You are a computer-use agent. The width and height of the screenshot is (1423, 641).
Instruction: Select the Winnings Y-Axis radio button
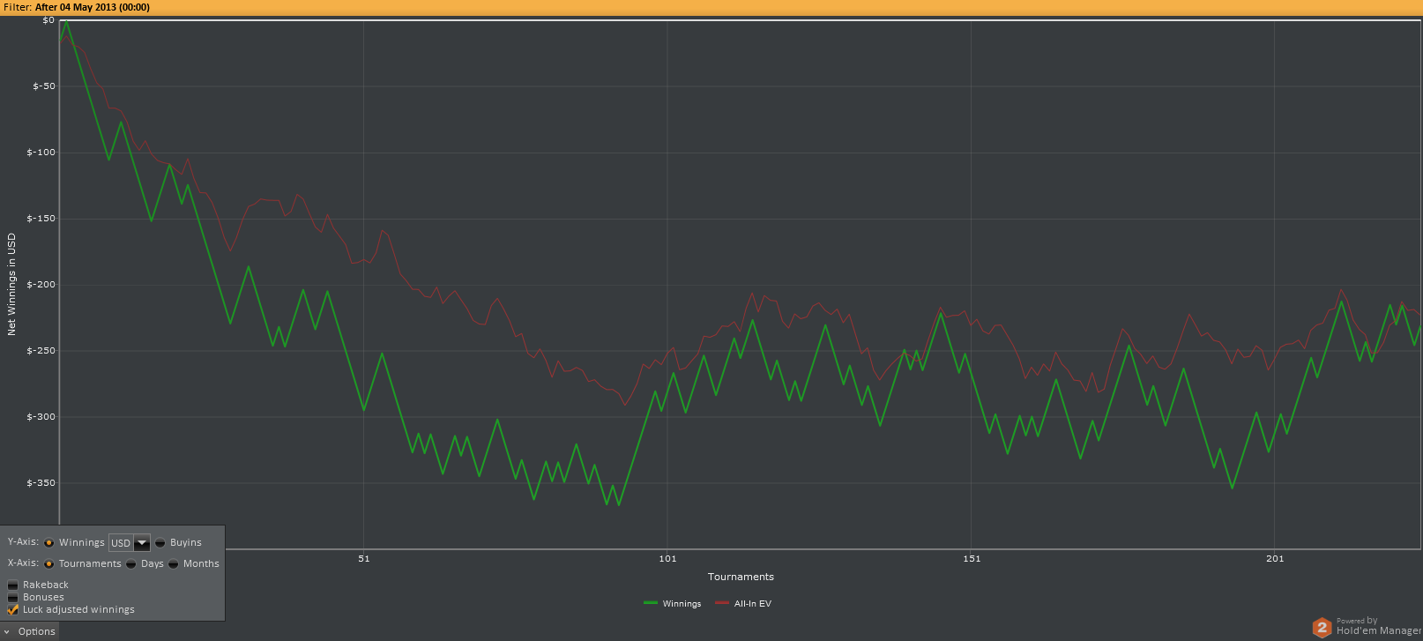coord(49,543)
